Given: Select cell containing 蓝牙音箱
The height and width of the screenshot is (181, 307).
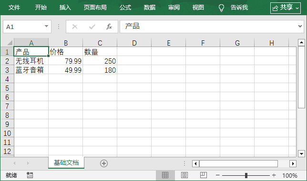Looking at the screenshot, I should point(31,70).
